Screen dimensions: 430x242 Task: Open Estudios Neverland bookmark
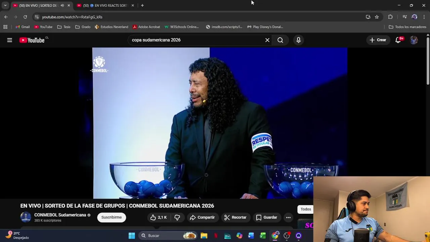111,27
